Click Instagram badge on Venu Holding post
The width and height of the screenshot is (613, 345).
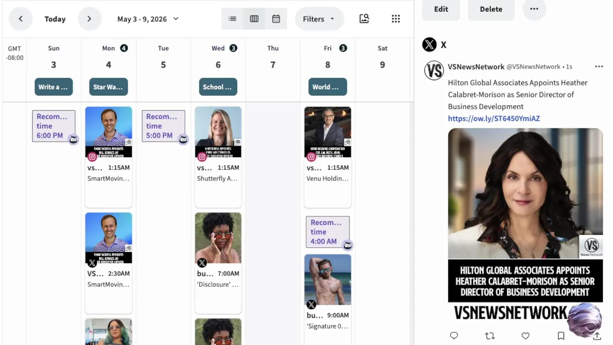311,157
